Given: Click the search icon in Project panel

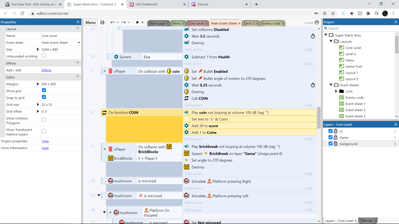Looking at the screenshot, I should tap(326, 28).
